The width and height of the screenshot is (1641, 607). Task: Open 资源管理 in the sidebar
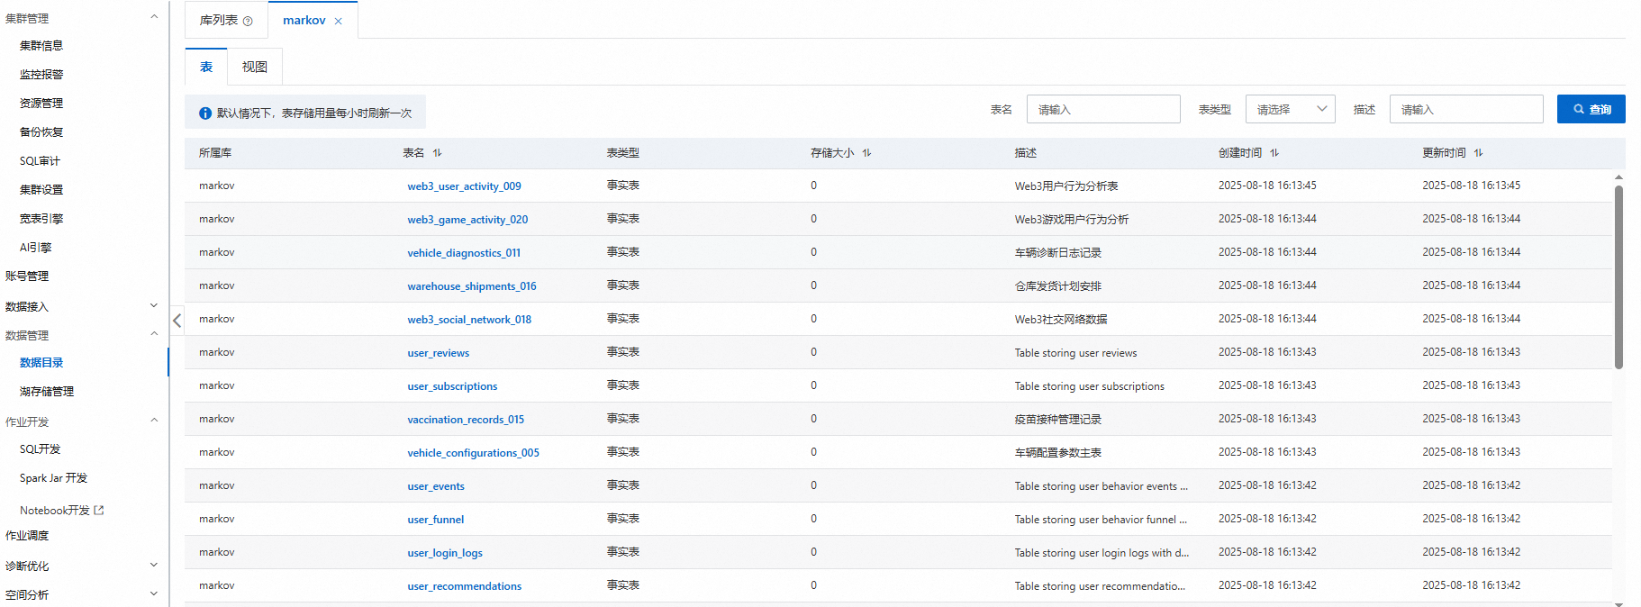tap(41, 104)
